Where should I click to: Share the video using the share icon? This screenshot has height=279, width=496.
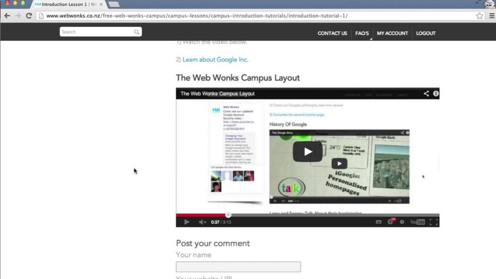click(x=426, y=93)
